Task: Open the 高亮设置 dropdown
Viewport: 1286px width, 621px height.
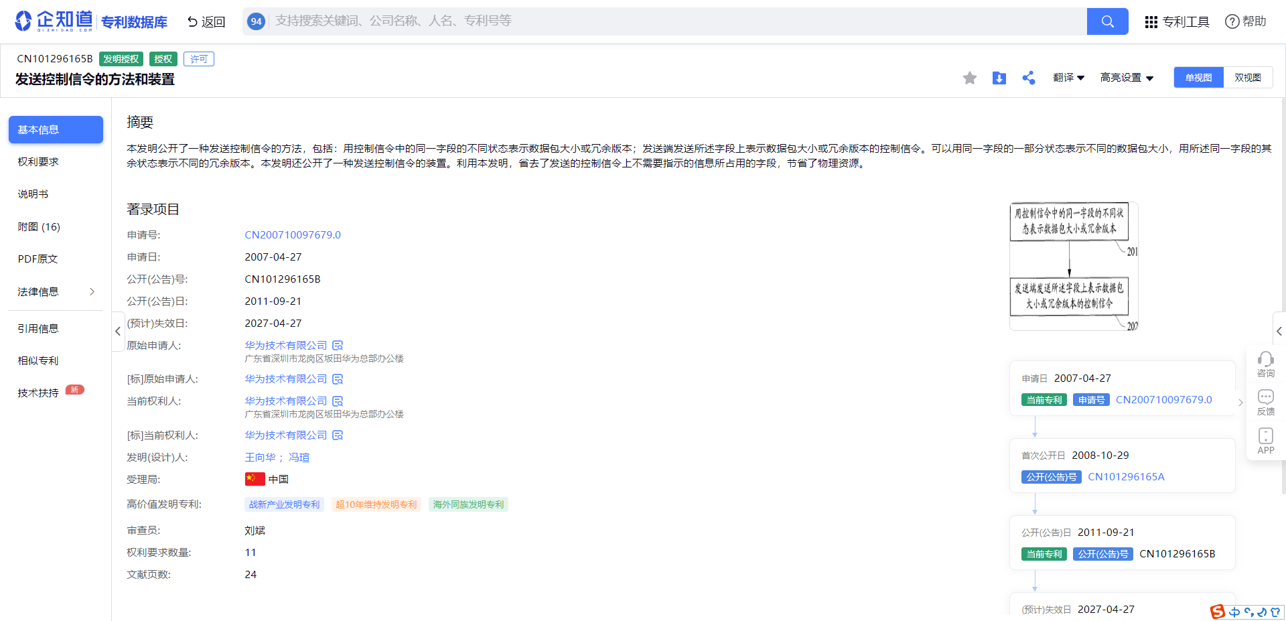Action: [x=1127, y=78]
